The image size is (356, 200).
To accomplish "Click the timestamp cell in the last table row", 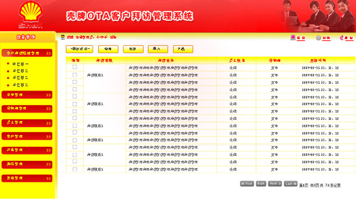I will (x=326, y=169).
